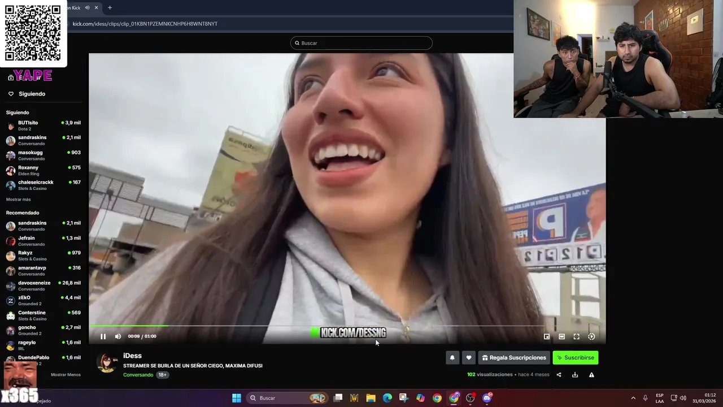Open the iDess channel avatar
This screenshot has height=407, width=723.
(x=107, y=362)
